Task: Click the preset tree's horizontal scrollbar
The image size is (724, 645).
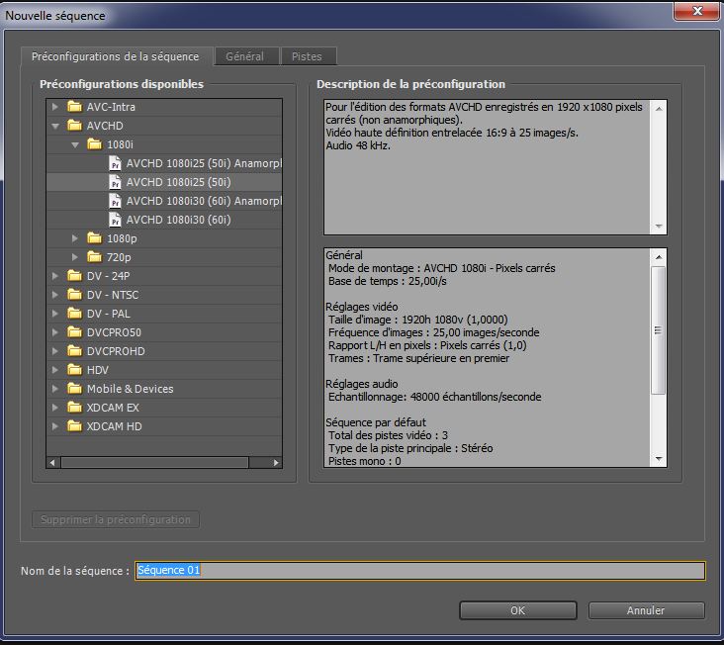Action: pyautogui.click(x=154, y=462)
